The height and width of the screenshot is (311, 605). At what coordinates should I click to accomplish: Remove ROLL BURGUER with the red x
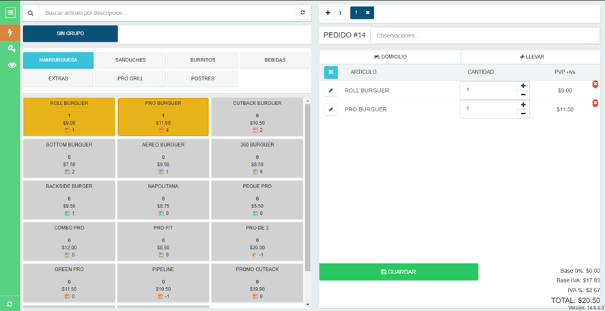pos(595,84)
